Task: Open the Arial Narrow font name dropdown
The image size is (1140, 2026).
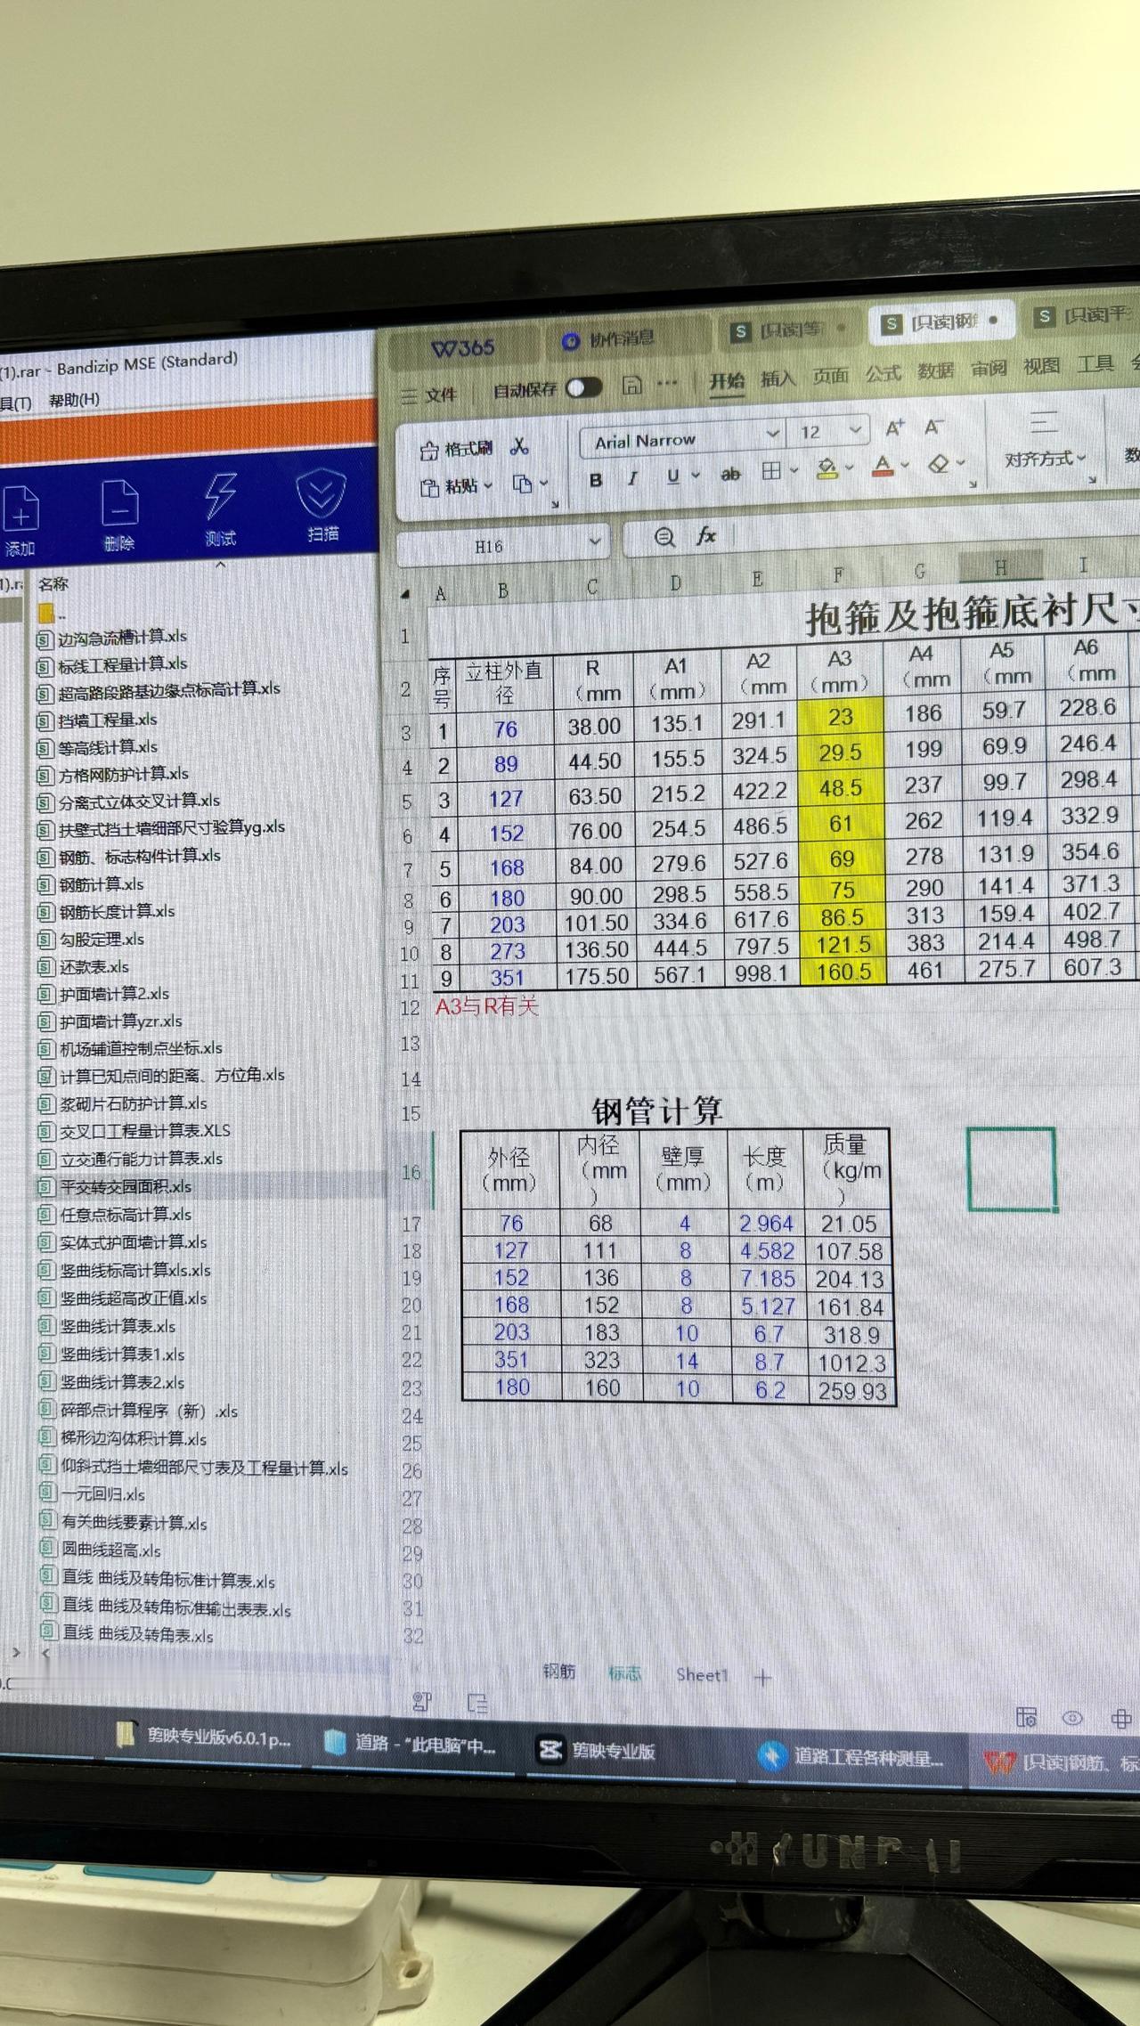Action: pyautogui.click(x=773, y=434)
